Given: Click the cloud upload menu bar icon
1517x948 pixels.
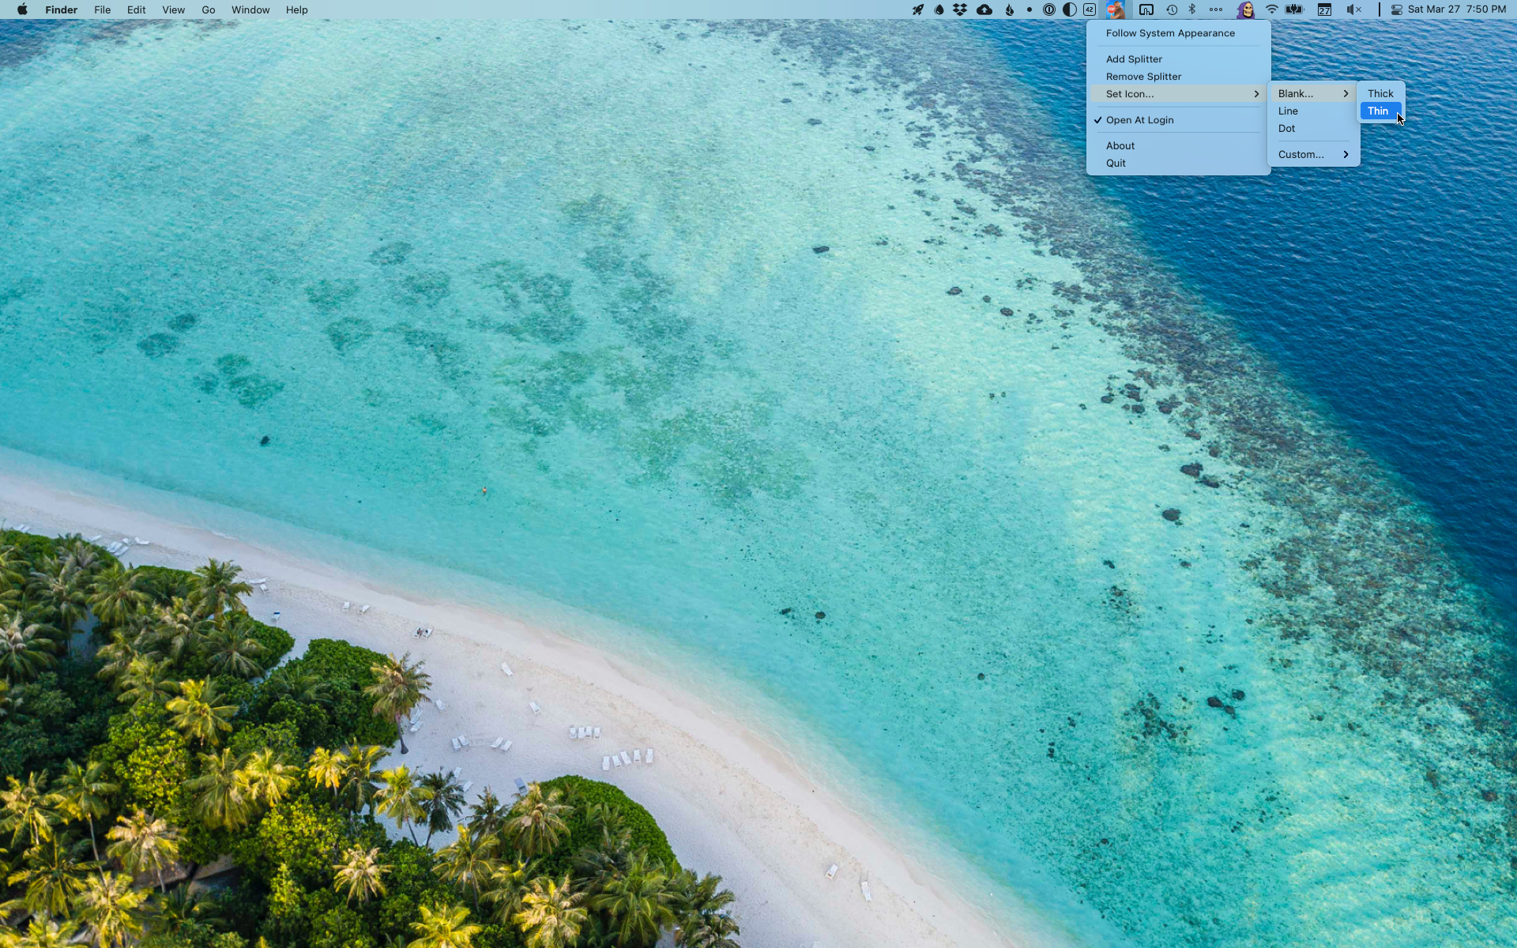Looking at the screenshot, I should pos(984,10).
